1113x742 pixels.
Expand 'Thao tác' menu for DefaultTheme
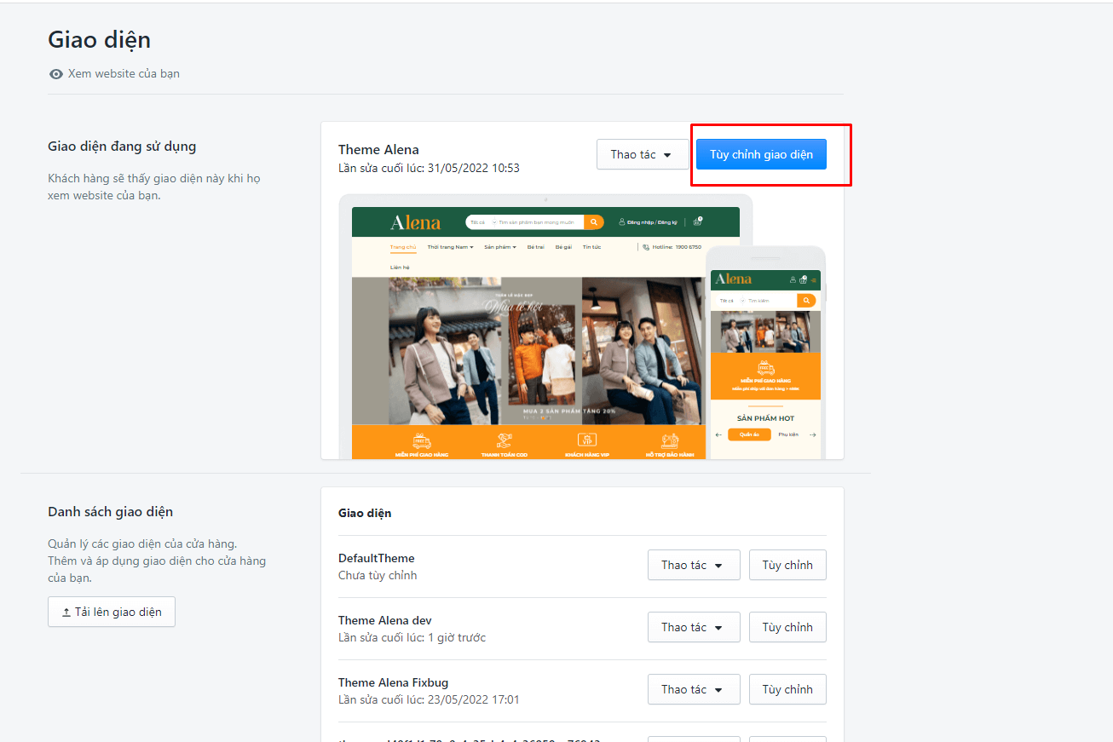[694, 565]
